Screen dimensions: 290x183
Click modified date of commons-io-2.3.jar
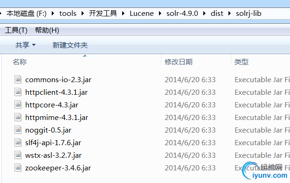[190, 80]
